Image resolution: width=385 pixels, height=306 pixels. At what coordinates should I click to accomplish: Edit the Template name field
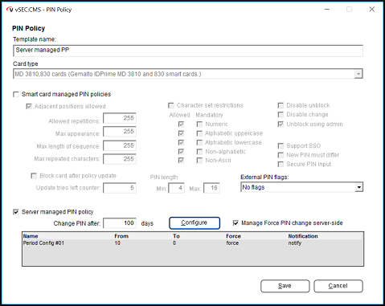tap(188, 51)
